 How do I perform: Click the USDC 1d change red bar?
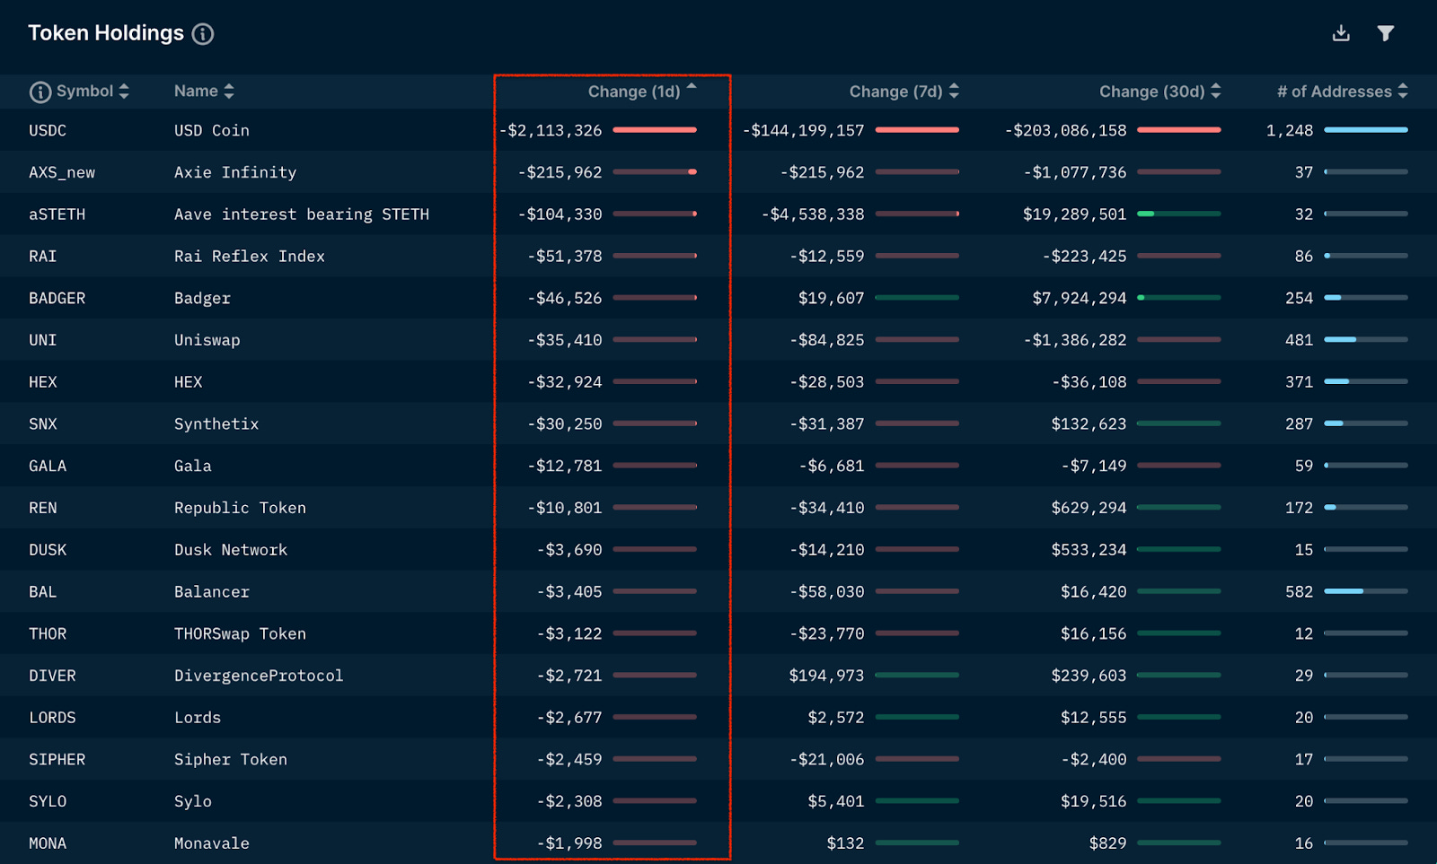[655, 130]
